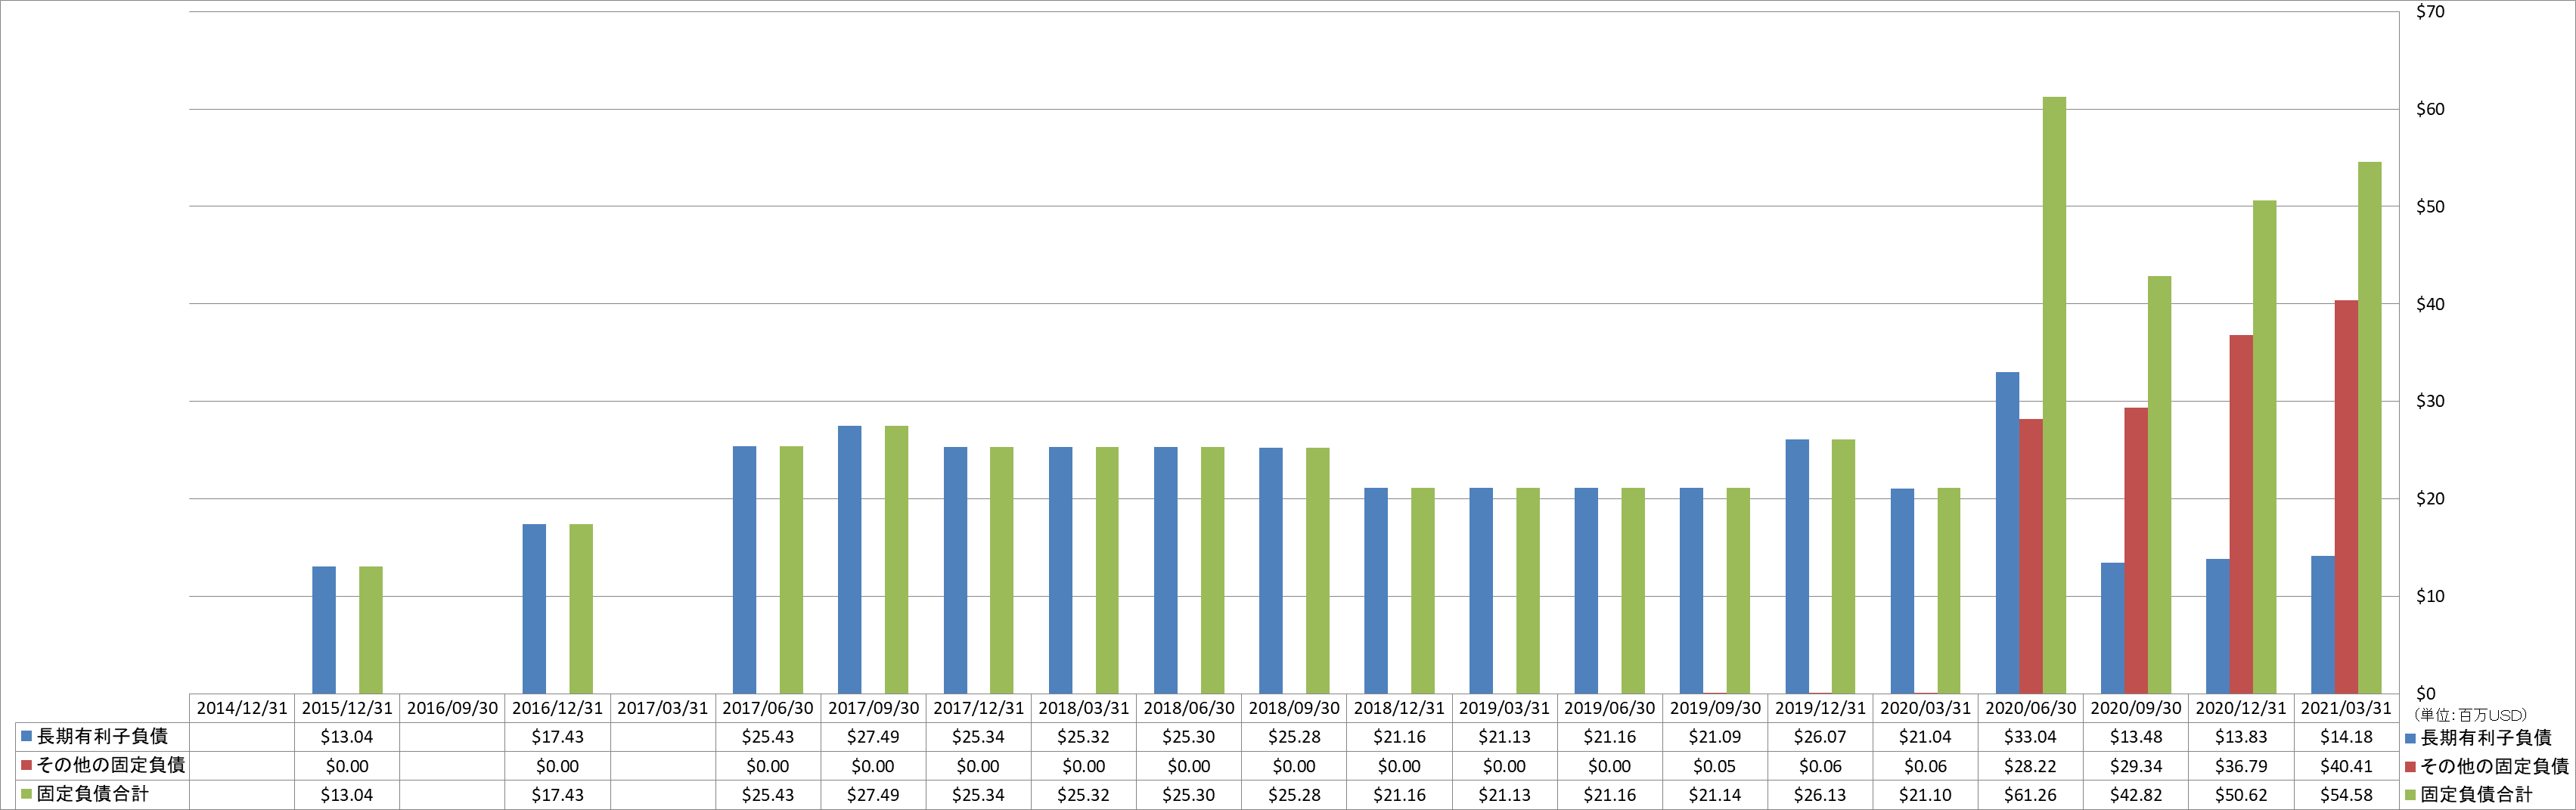Click blue legend swatch for 長期有利子負債 in table
Screen dimensions: 2576x810
[x=27, y=737]
